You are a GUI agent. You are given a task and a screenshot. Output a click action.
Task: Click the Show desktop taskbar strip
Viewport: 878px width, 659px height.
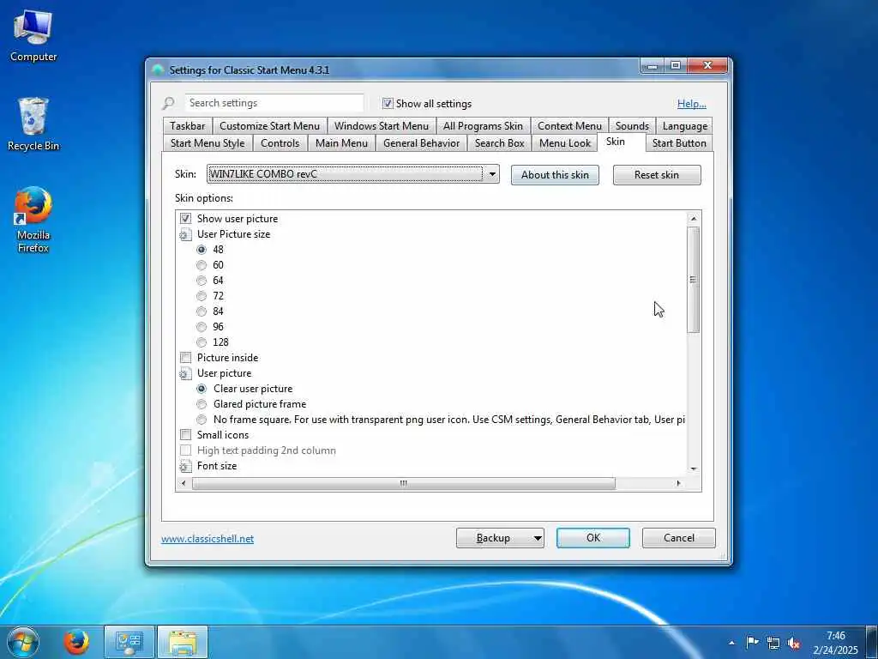pyautogui.click(x=872, y=642)
